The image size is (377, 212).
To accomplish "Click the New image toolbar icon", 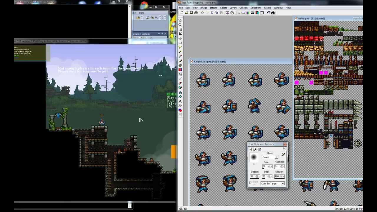I will (182, 13).
